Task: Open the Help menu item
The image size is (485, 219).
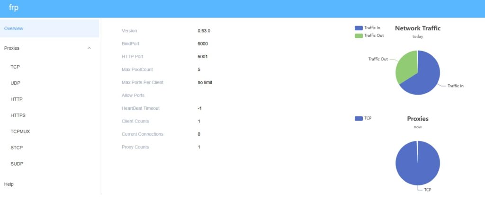Action: 9,184
